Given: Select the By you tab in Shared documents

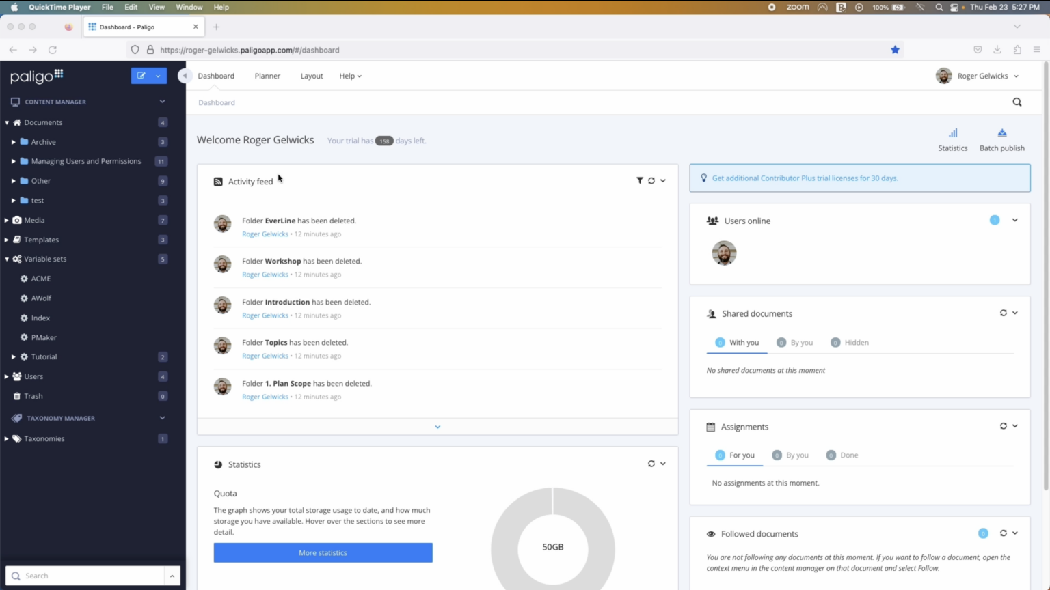Looking at the screenshot, I should click(794, 343).
